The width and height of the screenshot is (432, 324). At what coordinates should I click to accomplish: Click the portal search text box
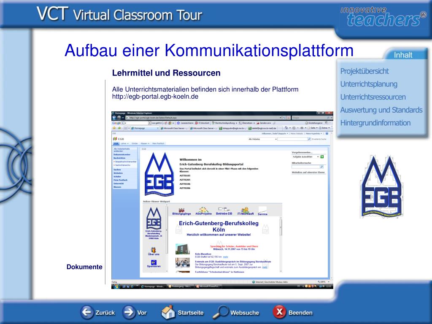pos(292,139)
